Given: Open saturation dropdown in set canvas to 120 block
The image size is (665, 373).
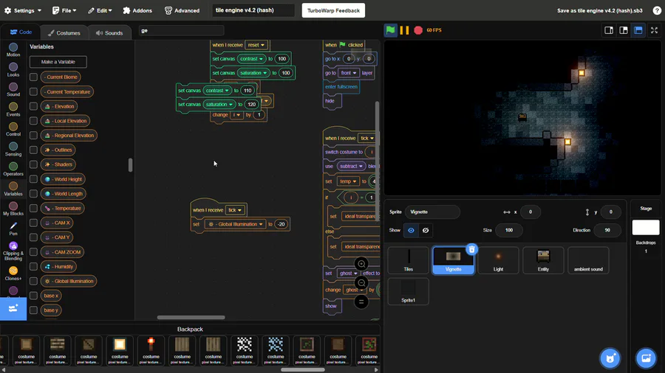Looking at the screenshot, I should pos(219,105).
